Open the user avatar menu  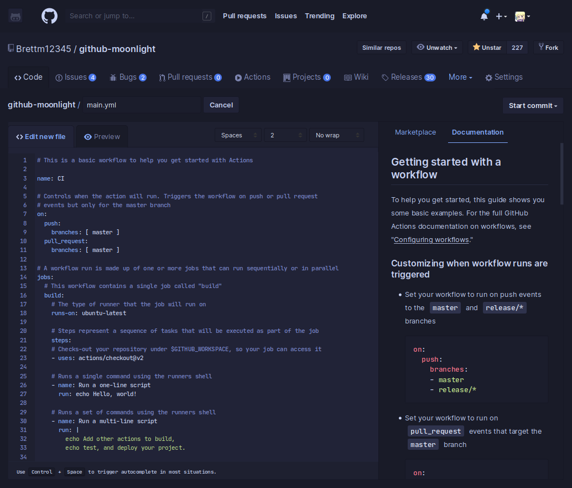point(522,17)
